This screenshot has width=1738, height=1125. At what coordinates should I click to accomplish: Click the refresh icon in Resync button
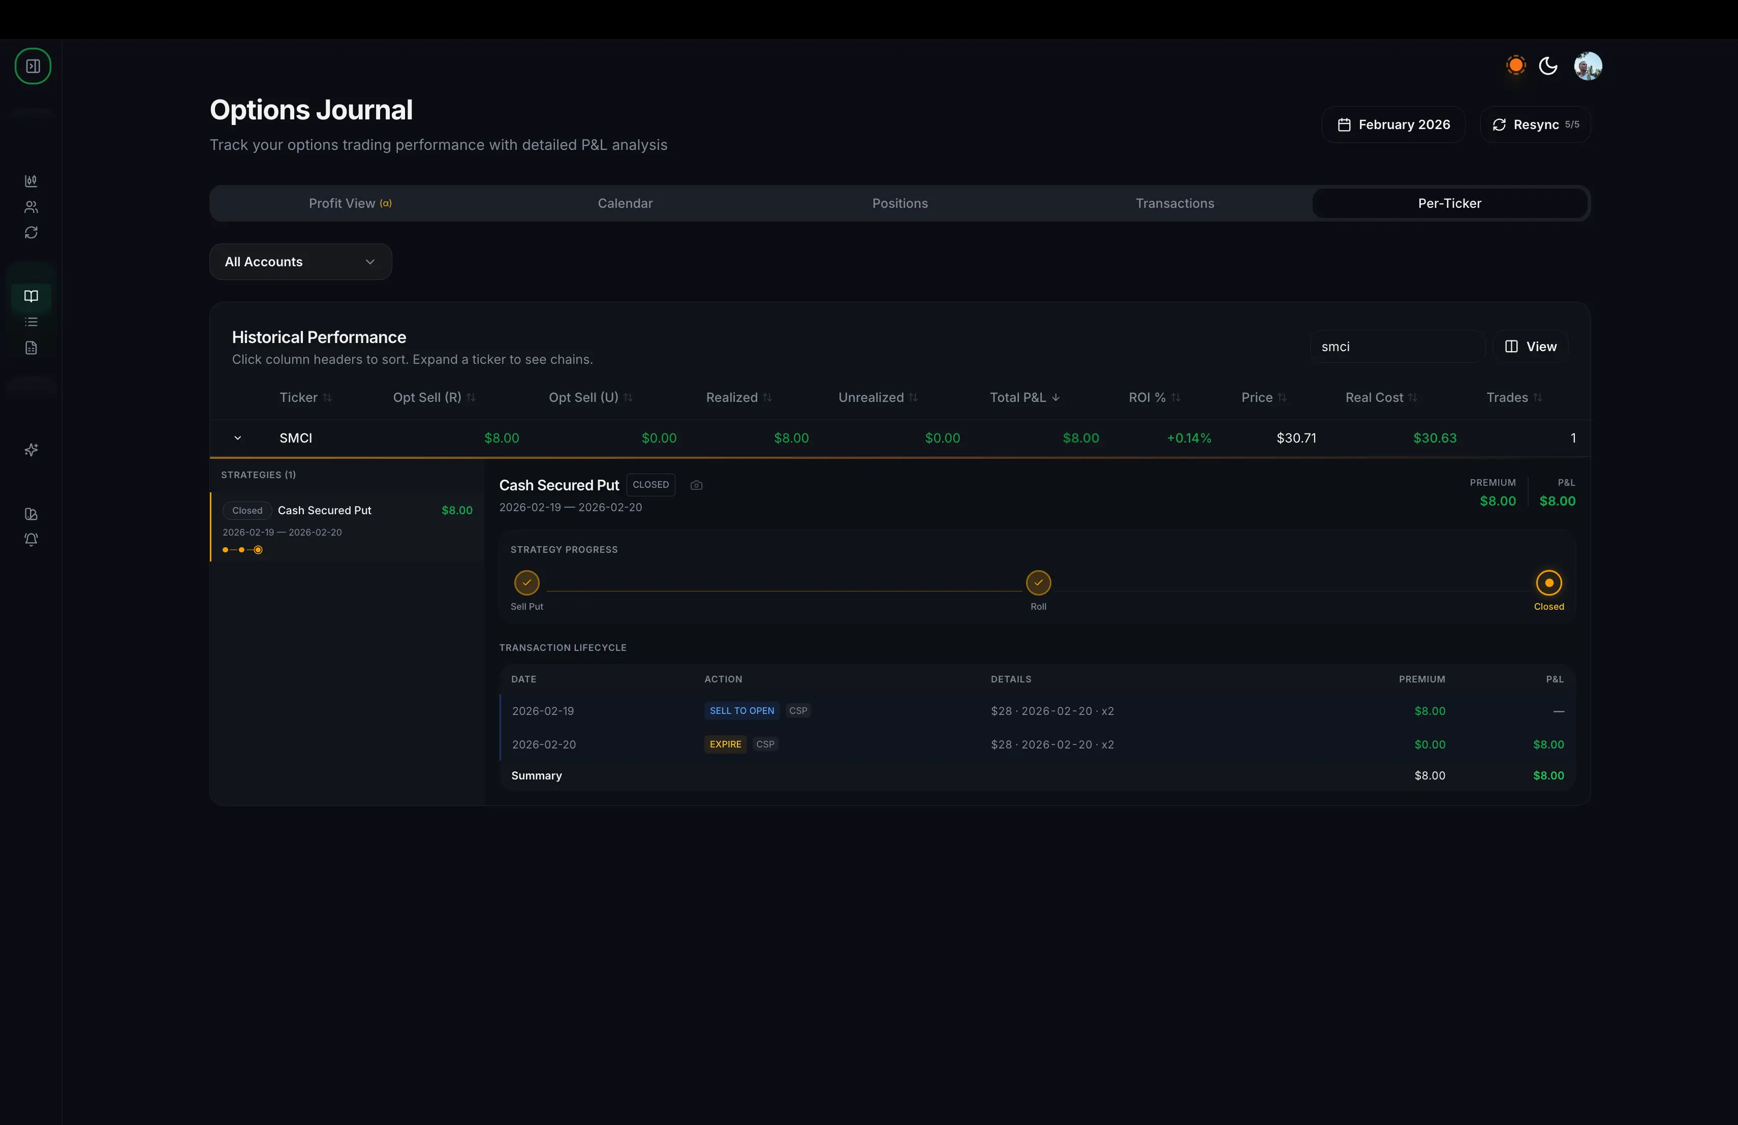click(x=1499, y=125)
